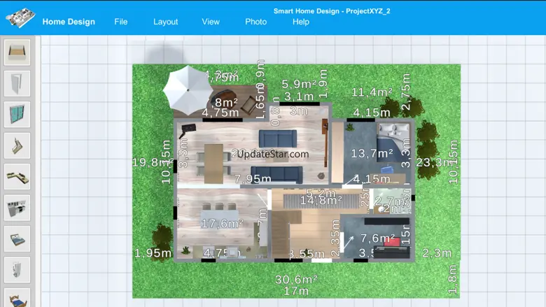Open the sofa furniture category icon
The height and width of the screenshot is (307, 546).
(17, 177)
